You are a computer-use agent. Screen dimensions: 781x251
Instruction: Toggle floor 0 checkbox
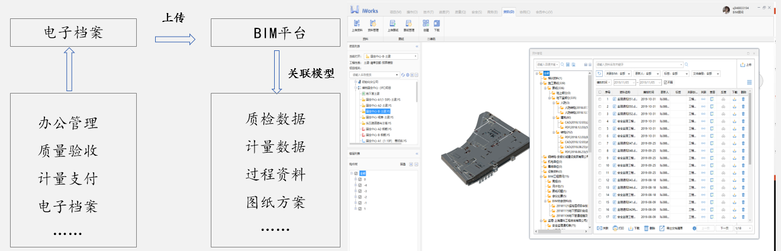pyautogui.click(x=359, y=179)
